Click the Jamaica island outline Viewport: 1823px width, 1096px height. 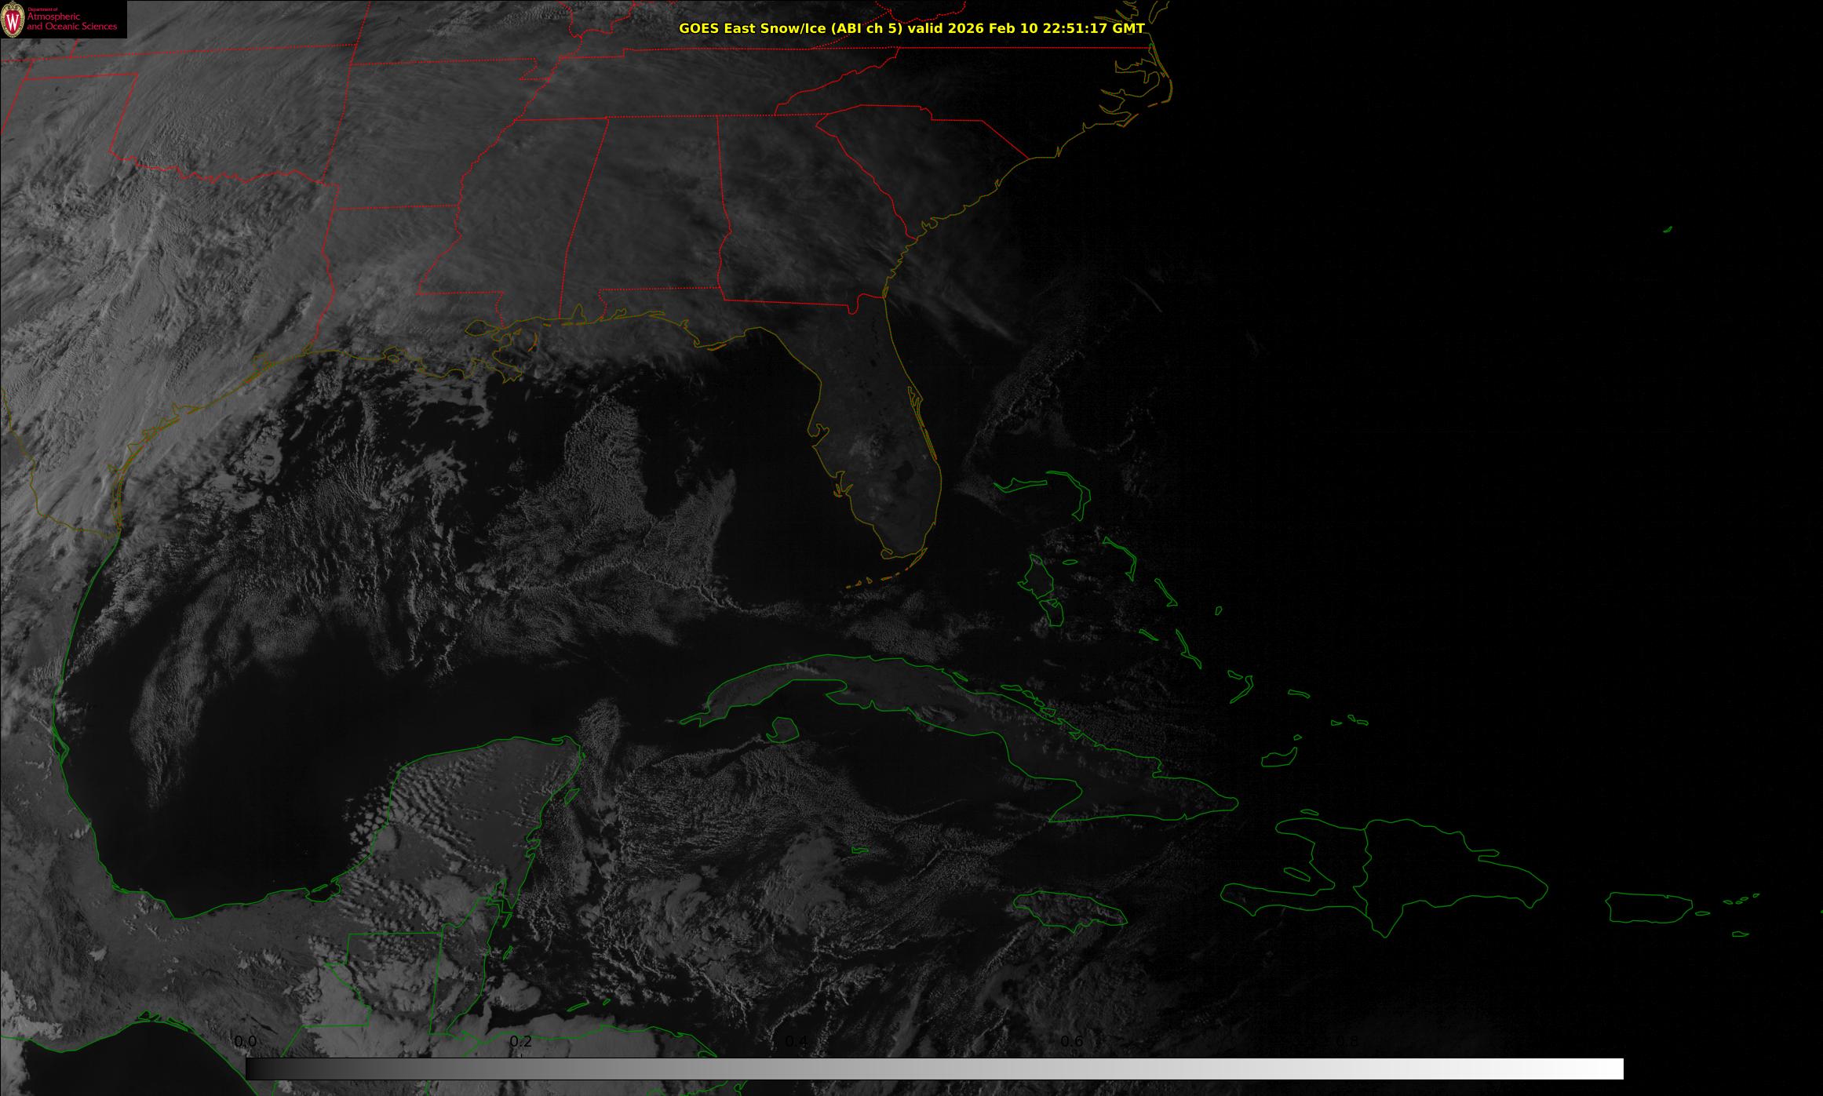coord(1067,910)
